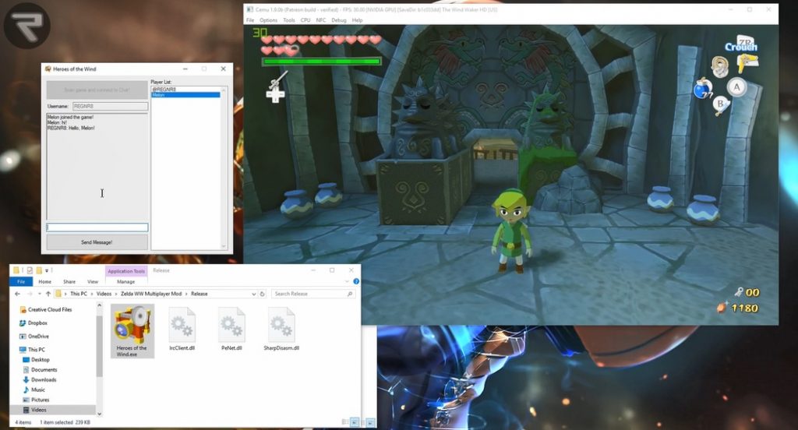Click the bomb item icon in game HUD
Screen dimensions: 798x430
pos(702,89)
